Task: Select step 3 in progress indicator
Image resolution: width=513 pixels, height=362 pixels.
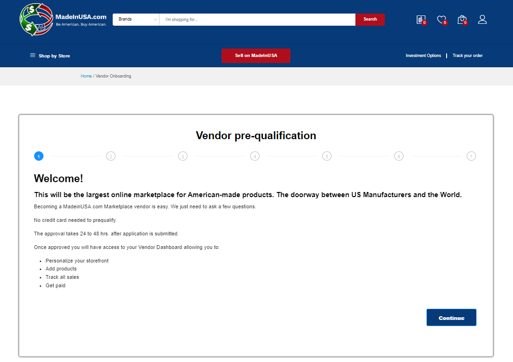Action: pyautogui.click(x=183, y=156)
